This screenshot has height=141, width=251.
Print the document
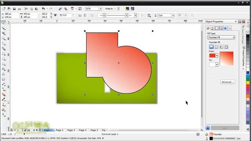point(19,9)
